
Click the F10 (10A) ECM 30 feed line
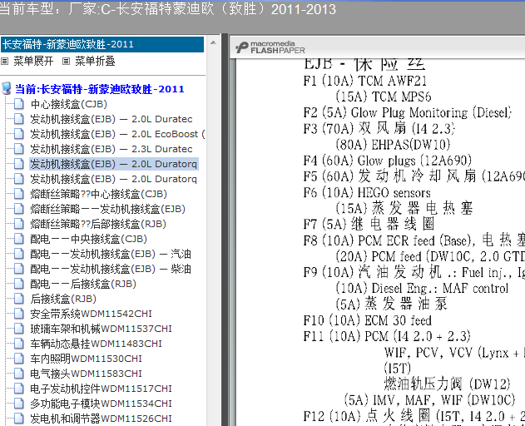(x=367, y=320)
